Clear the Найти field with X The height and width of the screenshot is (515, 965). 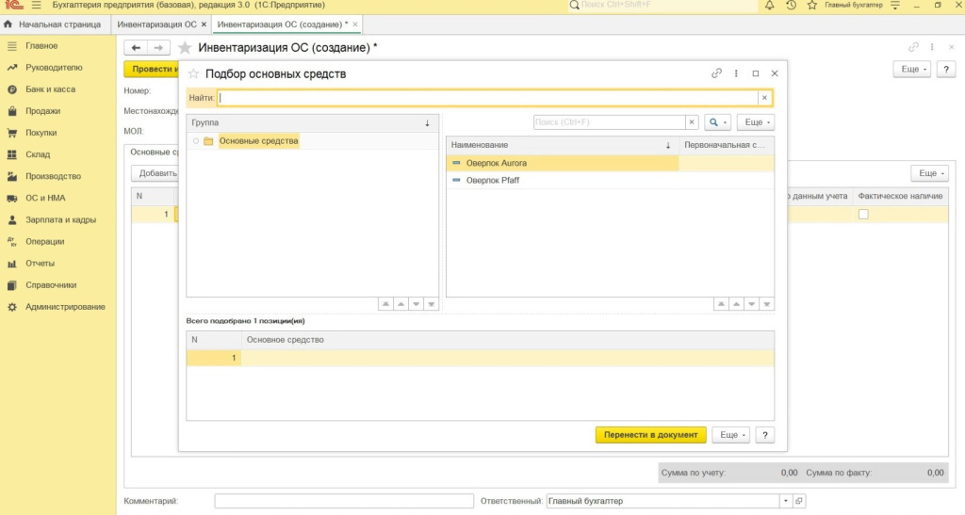(x=764, y=98)
